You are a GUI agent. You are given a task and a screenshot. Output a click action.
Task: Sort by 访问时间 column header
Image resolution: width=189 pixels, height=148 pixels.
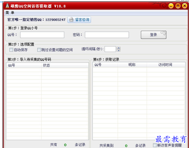[x=166, y=65]
